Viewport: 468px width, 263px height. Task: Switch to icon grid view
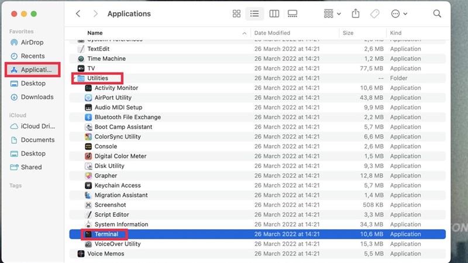tap(236, 13)
